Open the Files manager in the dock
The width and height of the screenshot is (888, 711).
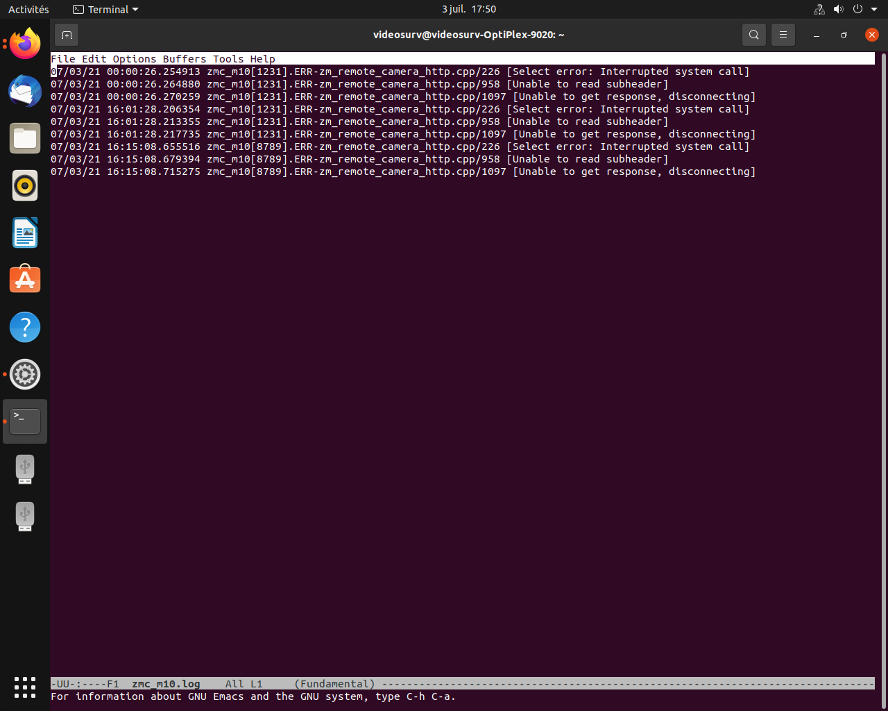click(25, 138)
